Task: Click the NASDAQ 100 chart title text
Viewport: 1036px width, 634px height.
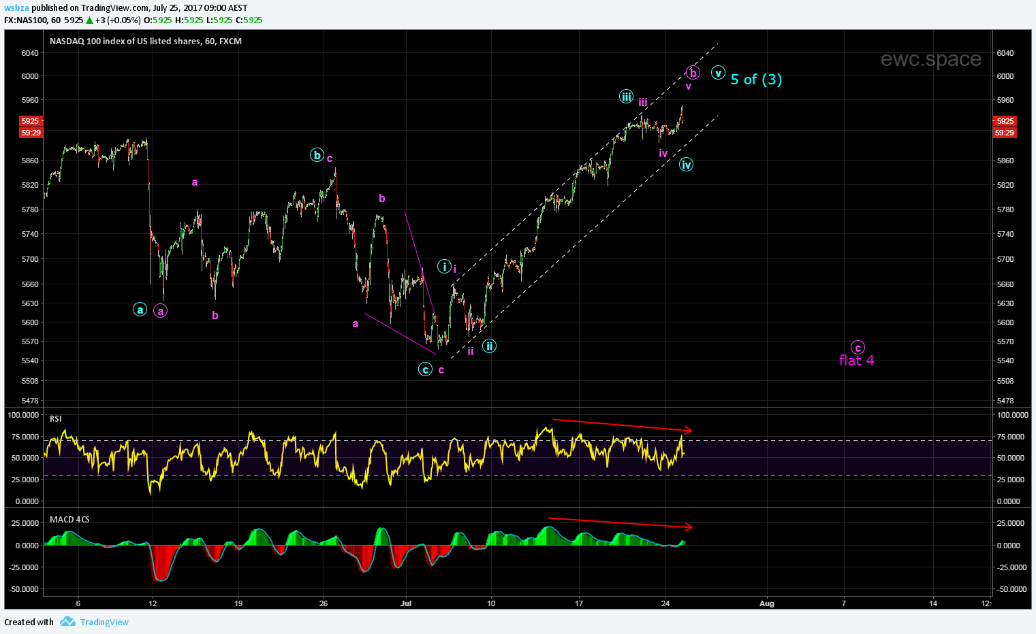Action: click(x=145, y=41)
